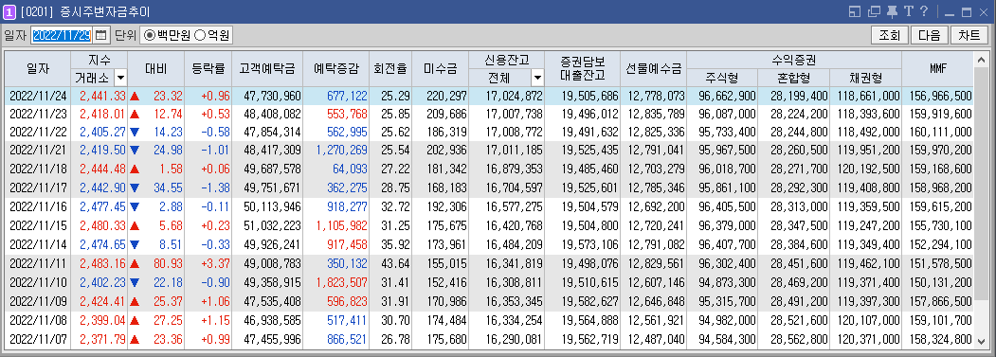Image resolution: width=996 pixels, height=357 pixels.
Task: Pin the window with the pushpin icon
Action: (x=892, y=11)
